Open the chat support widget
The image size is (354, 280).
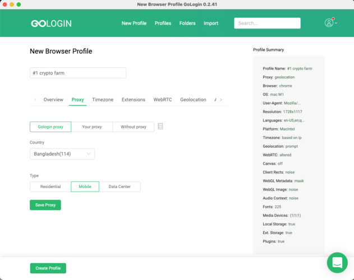coord(337,262)
